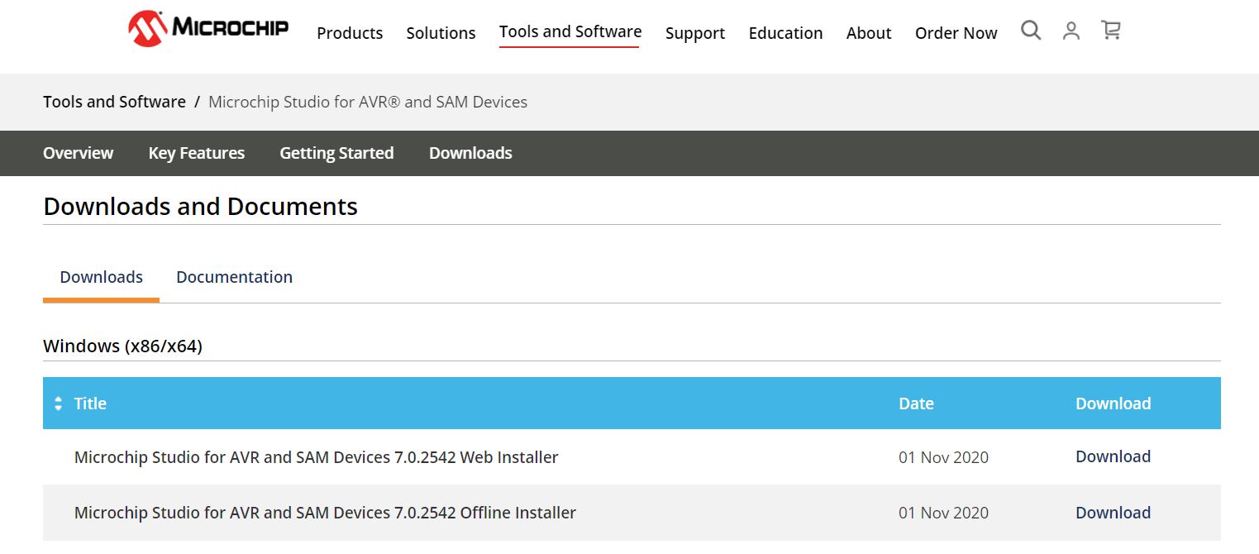1259x554 pixels.
Task: Click the Web Installer date 01 Nov 2020
Action: coord(943,457)
